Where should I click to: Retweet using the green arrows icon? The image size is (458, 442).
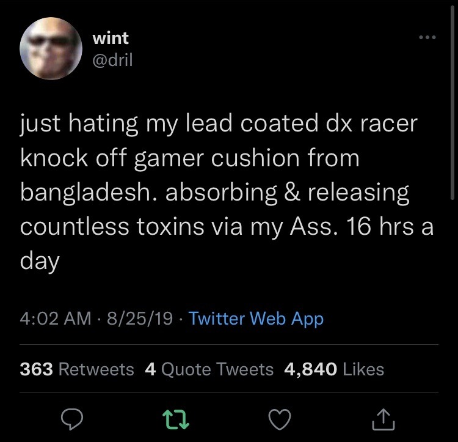pos(175,419)
